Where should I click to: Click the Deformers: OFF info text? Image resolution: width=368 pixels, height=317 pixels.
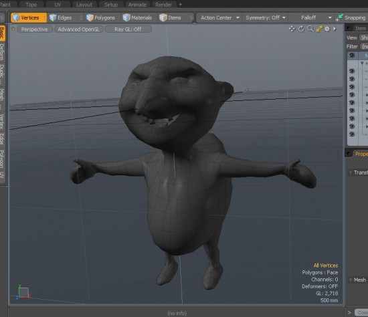[320, 286]
